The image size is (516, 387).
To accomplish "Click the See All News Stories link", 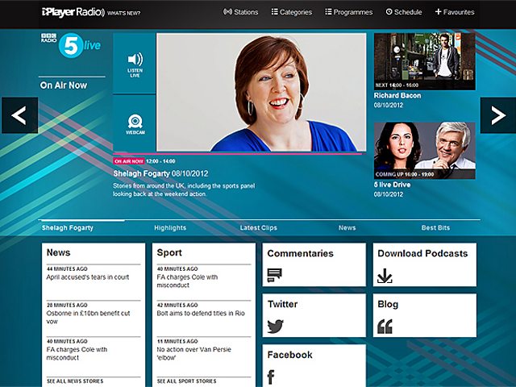I will pyautogui.click(x=75, y=381).
